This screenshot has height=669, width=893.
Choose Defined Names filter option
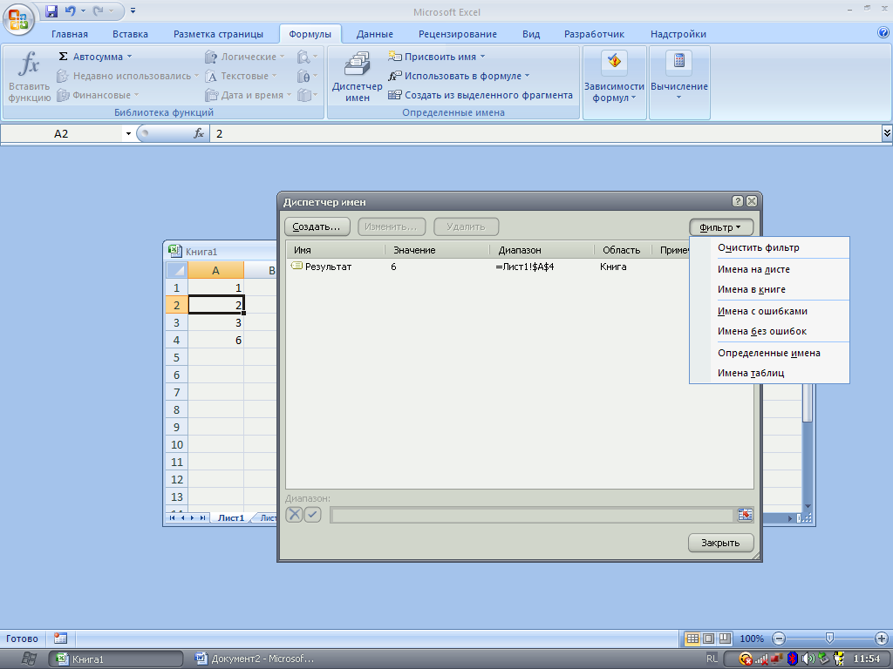769,353
